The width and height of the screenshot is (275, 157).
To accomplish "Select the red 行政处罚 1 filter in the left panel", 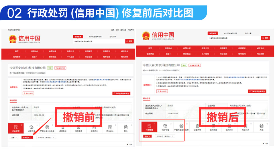I will [x=27, y=138].
